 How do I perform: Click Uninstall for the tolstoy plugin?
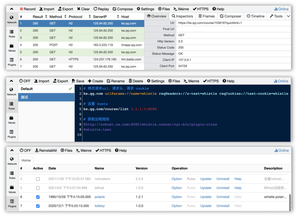coord(223,206)
